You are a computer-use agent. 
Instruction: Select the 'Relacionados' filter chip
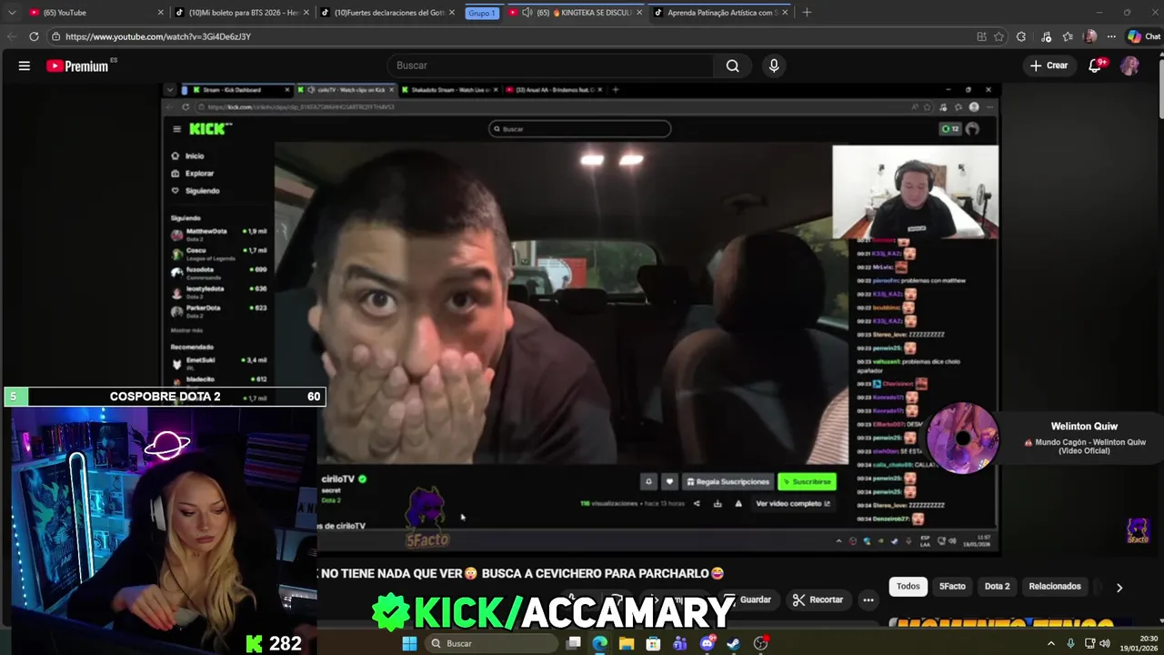tap(1055, 587)
